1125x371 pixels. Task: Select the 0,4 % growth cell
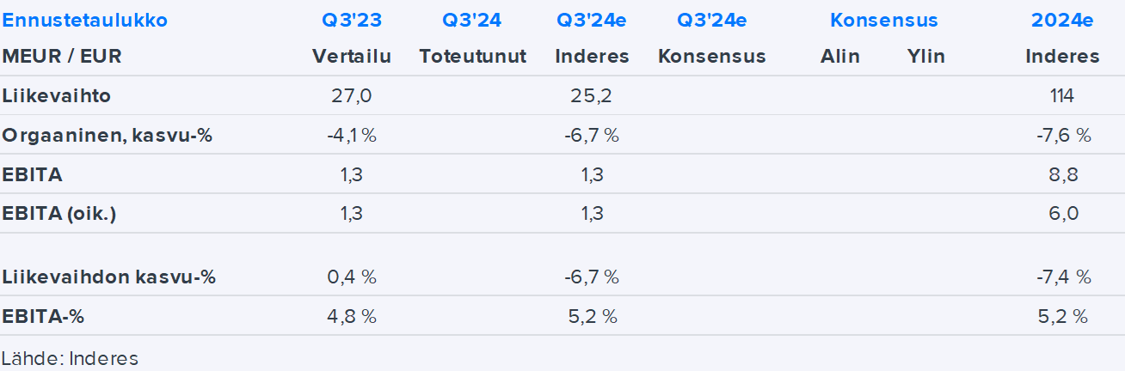[x=351, y=277]
